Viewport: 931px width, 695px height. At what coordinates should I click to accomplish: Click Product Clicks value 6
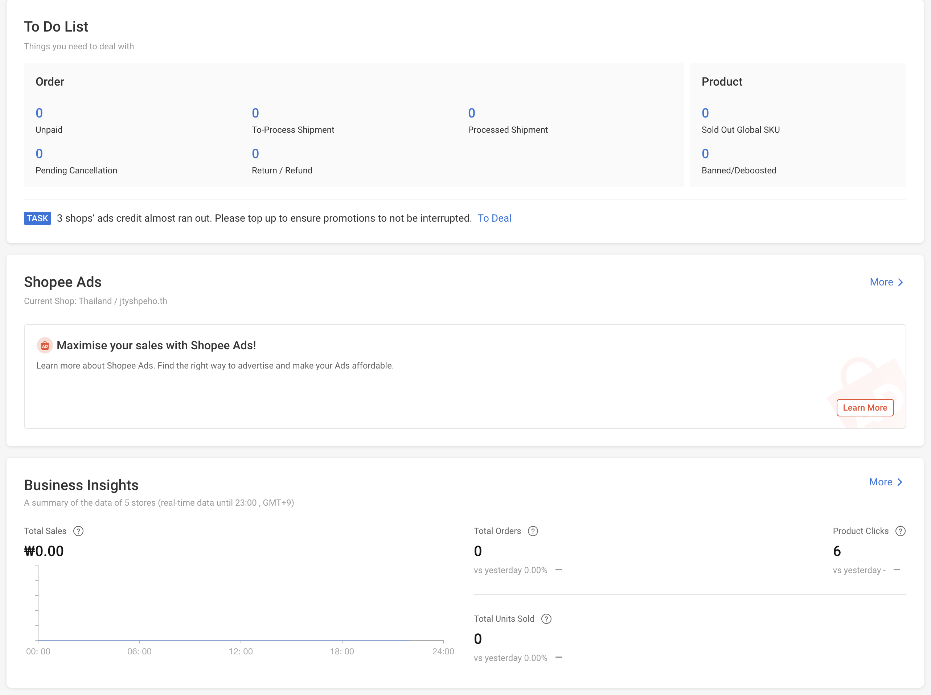point(837,551)
